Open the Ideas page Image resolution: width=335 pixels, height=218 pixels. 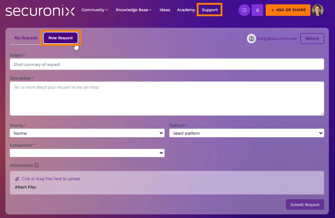[x=165, y=10]
